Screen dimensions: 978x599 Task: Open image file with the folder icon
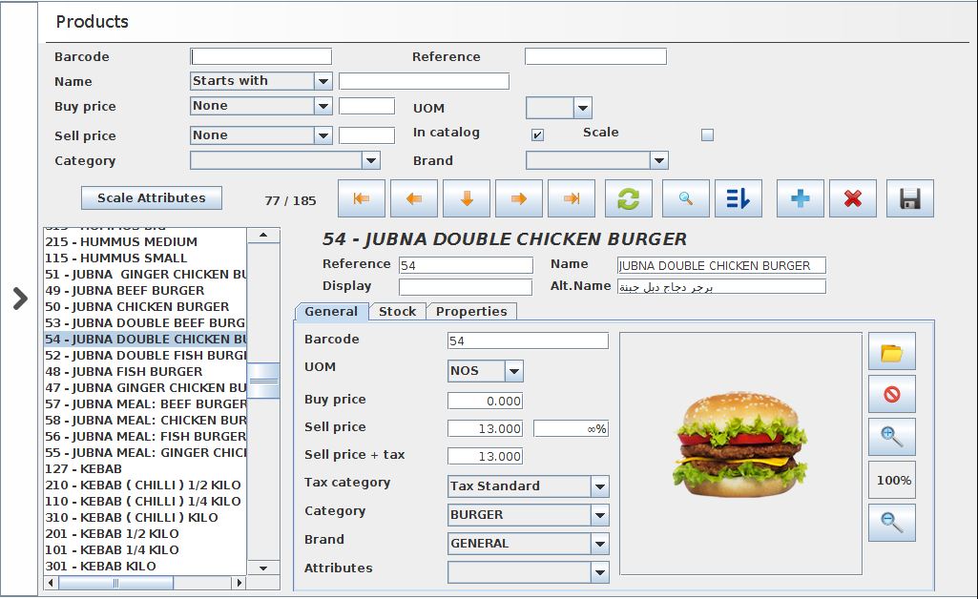click(x=891, y=352)
